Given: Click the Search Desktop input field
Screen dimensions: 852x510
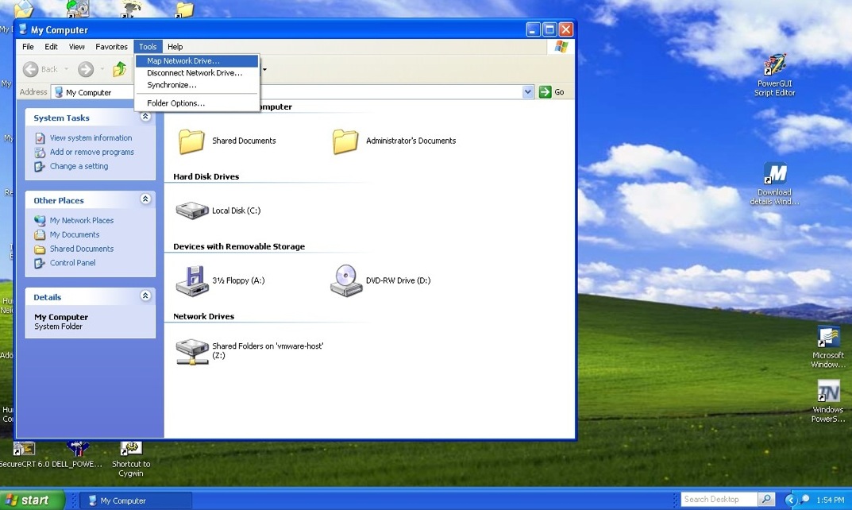Looking at the screenshot, I should [x=719, y=499].
